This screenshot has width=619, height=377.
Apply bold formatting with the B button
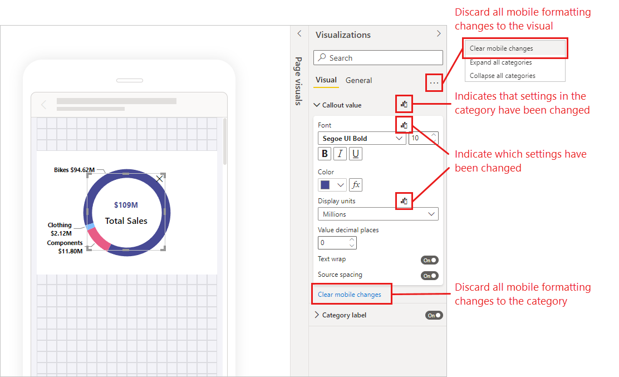click(325, 153)
